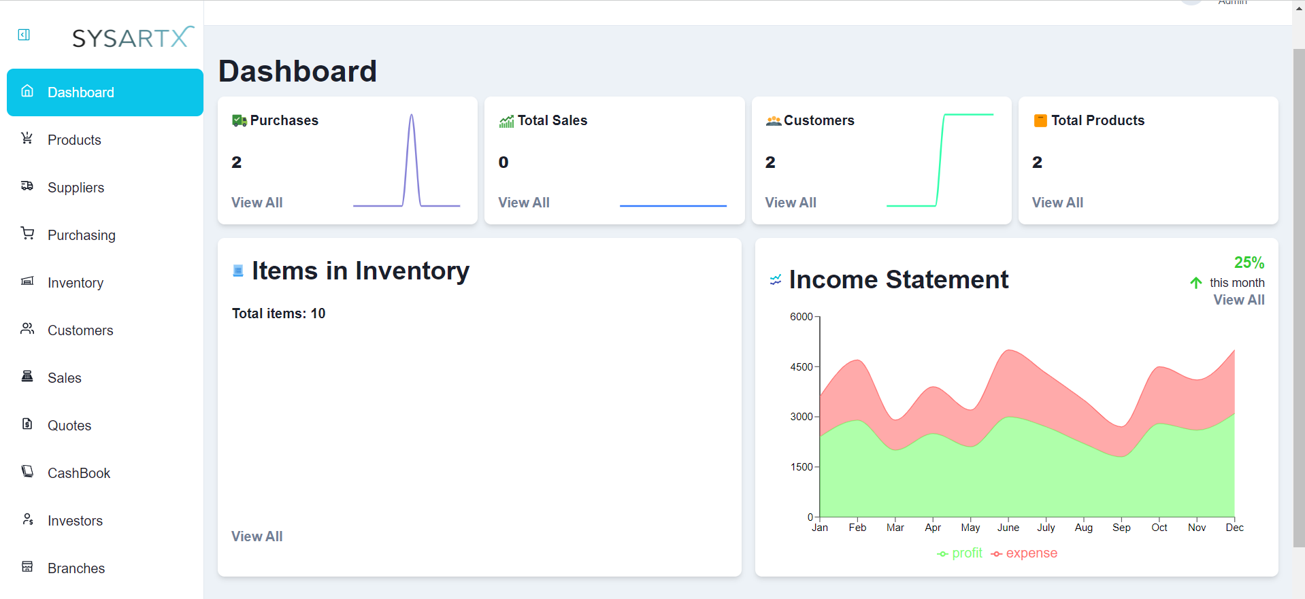Click the Purchases card title
1305x599 pixels.
tap(284, 120)
